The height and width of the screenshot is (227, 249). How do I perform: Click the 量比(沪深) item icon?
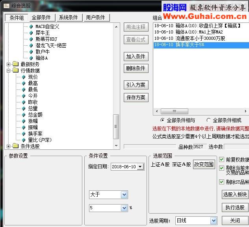[24, 140]
